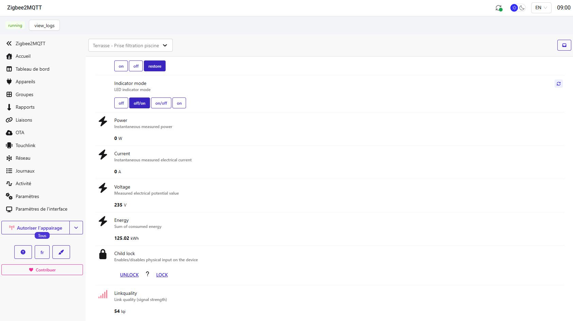This screenshot has width=573, height=321.
Task: Click the UNLOCK child lock link
Action: [129, 275]
